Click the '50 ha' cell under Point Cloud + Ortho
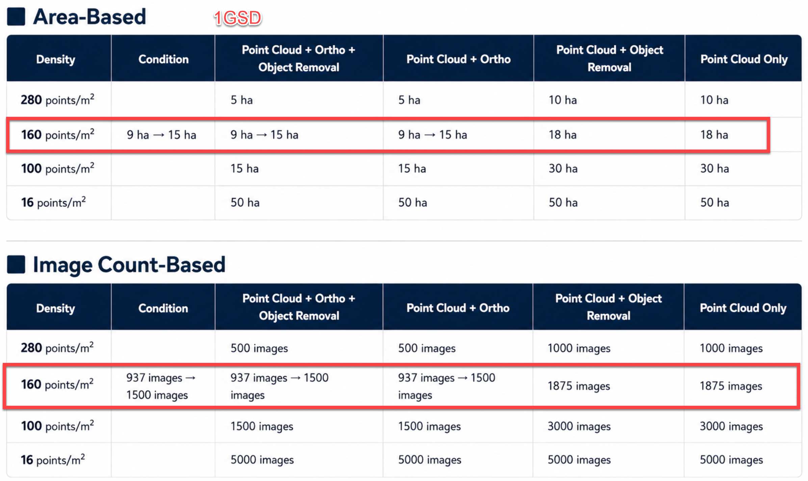This screenshot has width=808, height=481. [413, 203]
